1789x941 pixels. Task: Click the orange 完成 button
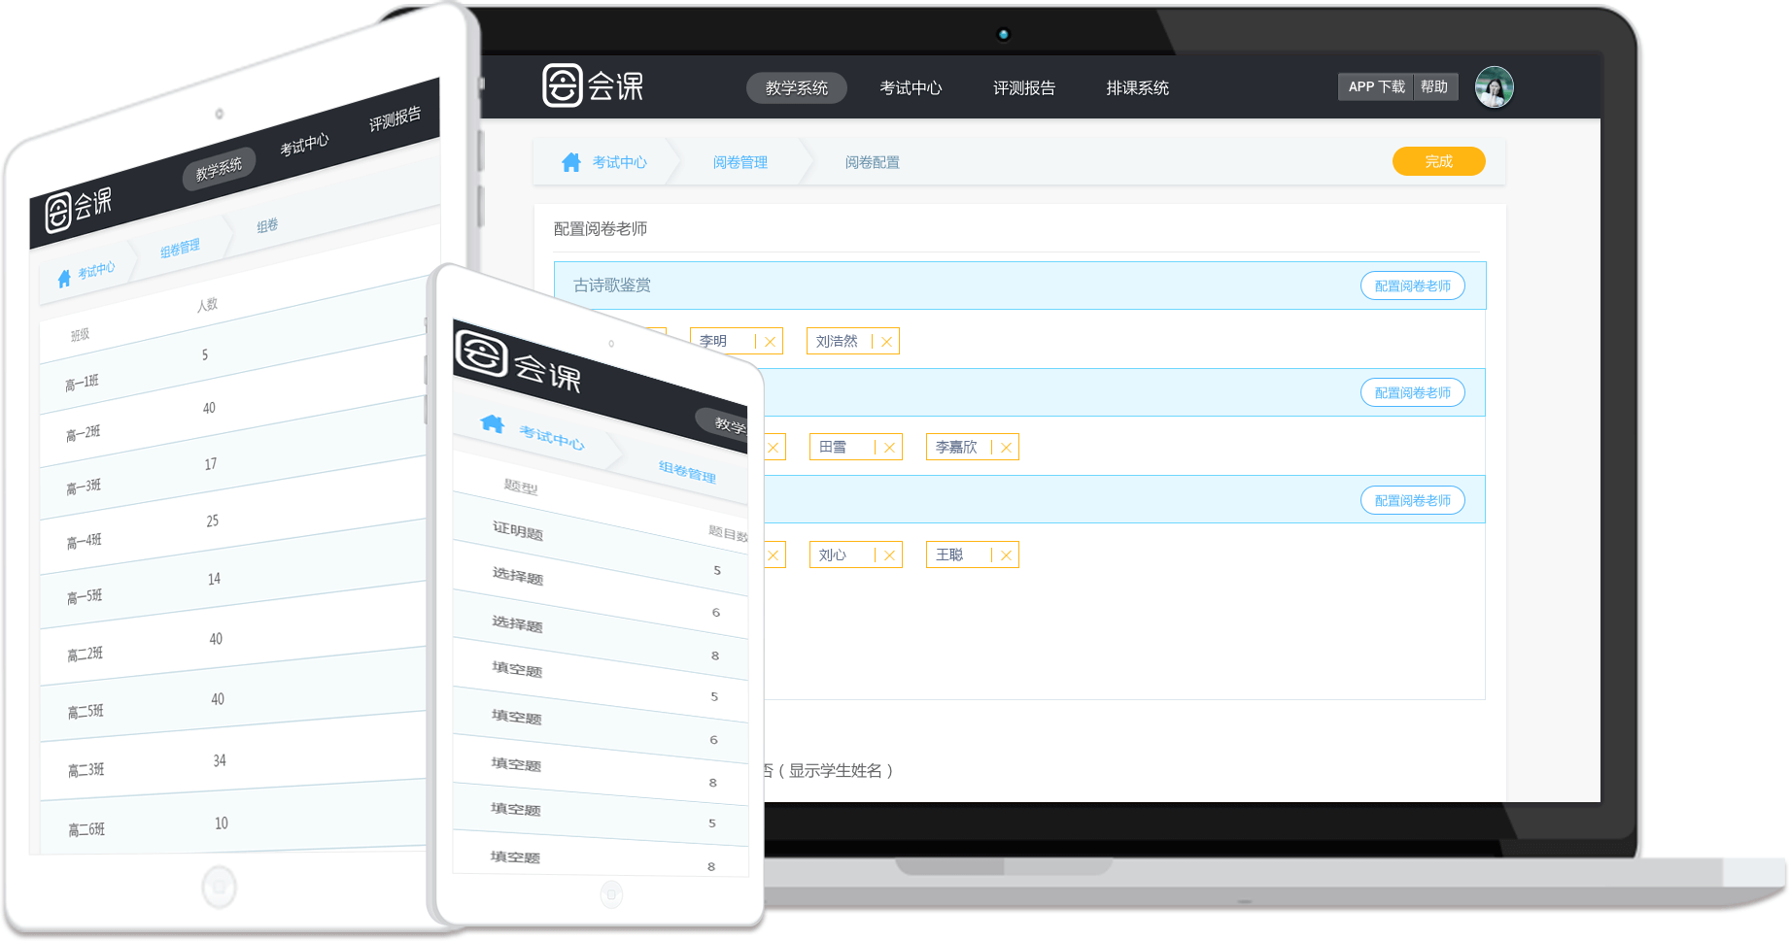click(x=1439, y=161)
